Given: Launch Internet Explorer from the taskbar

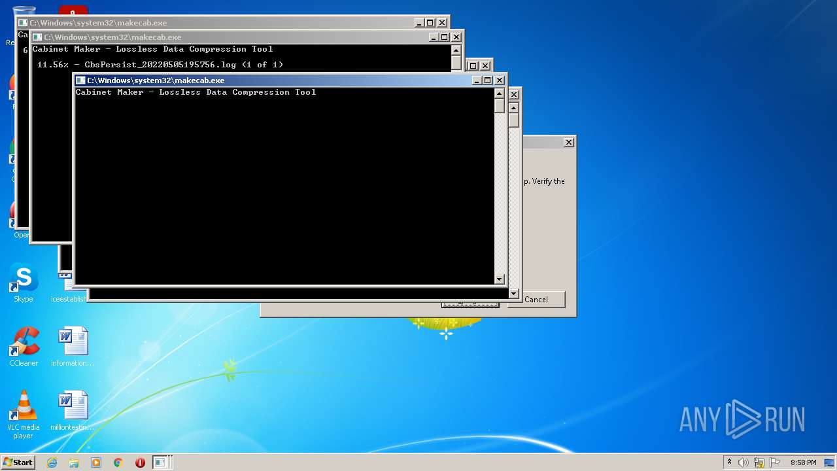Looking at the screenshot, I should [52, 462].
